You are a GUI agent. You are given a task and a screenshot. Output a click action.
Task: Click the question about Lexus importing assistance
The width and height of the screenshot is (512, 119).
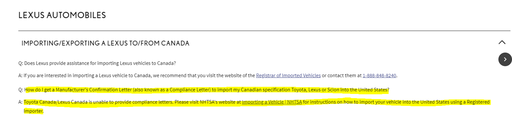pos(97,63)
